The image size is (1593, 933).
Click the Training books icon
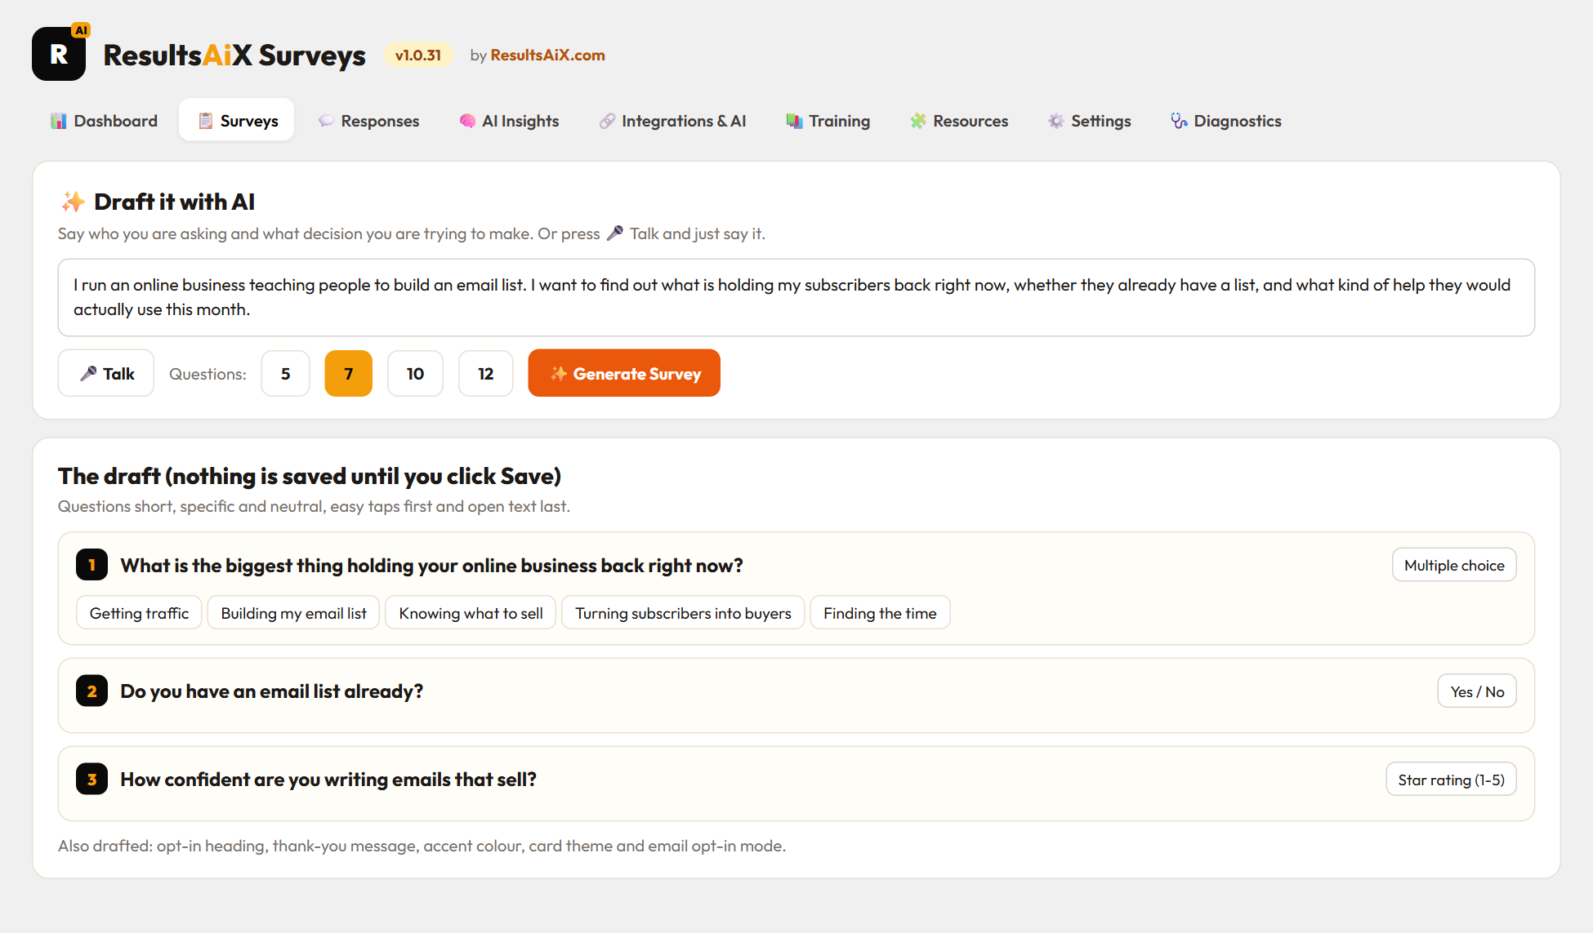pos(794,121)
